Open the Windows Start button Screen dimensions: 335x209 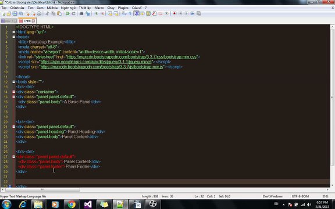click(6, 204)
